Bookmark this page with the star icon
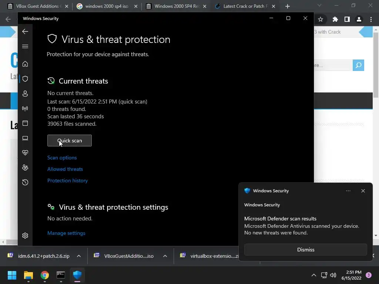379x284 pixels. pos(321,19)
